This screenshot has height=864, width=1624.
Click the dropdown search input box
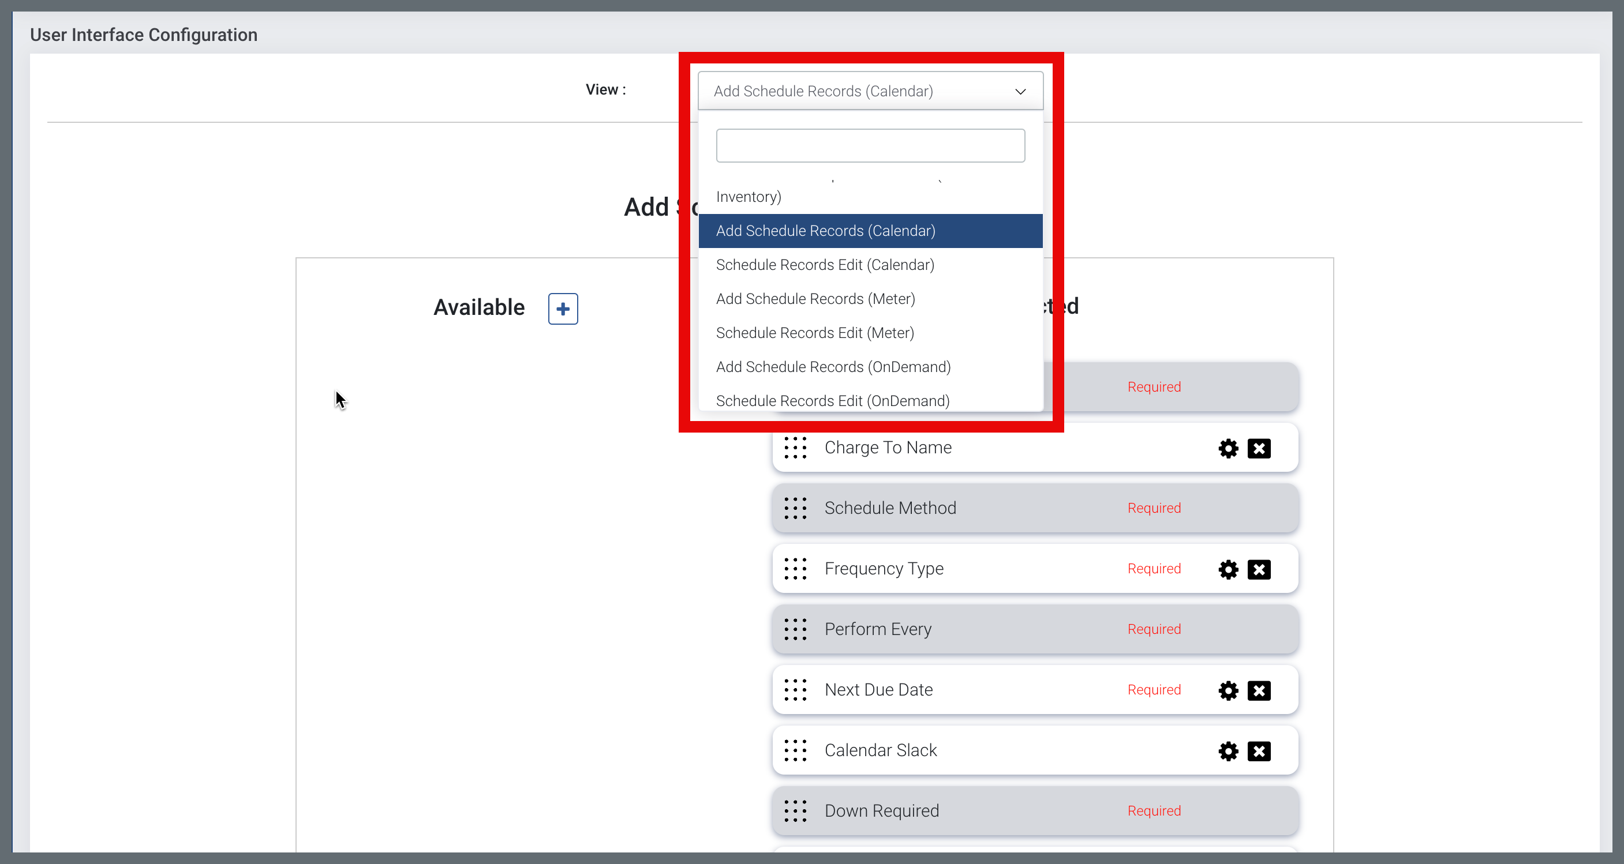pos(870,145)
